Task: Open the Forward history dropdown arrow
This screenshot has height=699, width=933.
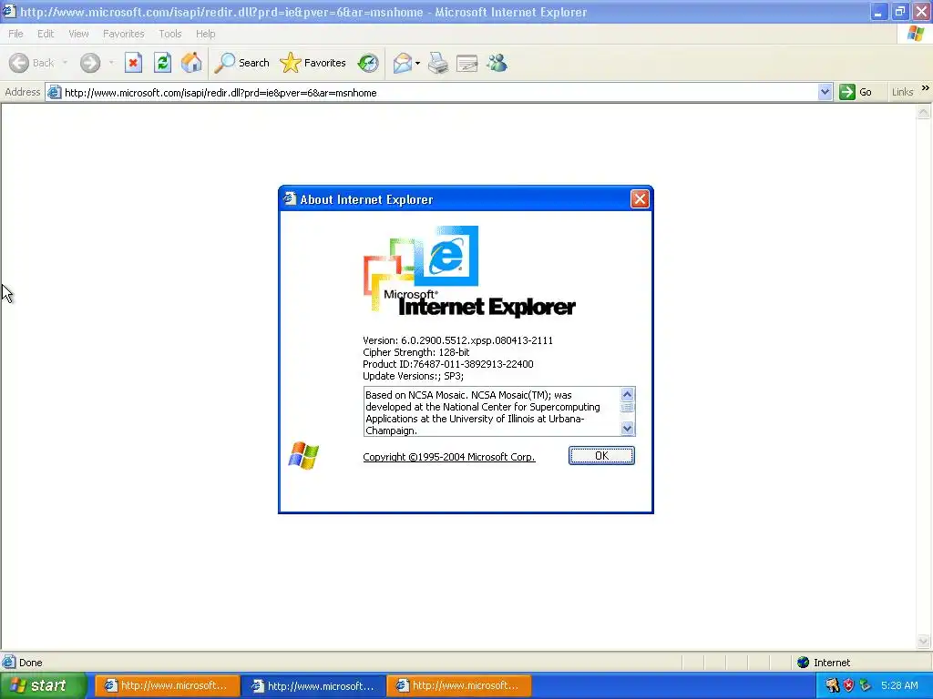Action: pos(111,63)
